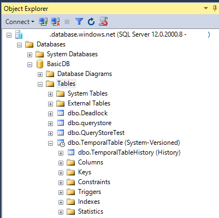The width and height of the screenshot is (219, 218).
Task: Click the Disconnect server icon
Action: 55,22
